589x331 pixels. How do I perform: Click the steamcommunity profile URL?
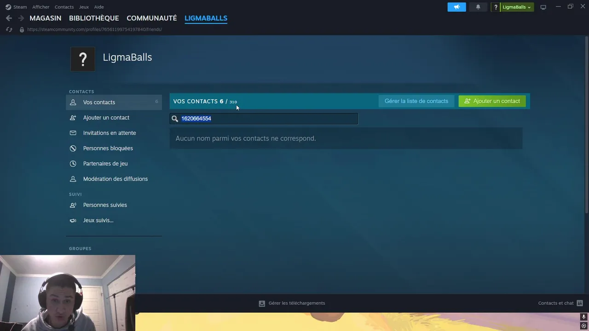tap(94, 29)
